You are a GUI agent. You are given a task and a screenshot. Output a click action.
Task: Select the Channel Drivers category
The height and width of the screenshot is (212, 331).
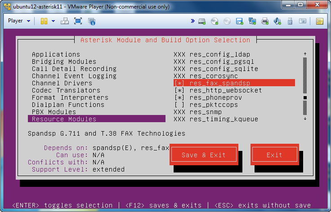tap(62, 83)
